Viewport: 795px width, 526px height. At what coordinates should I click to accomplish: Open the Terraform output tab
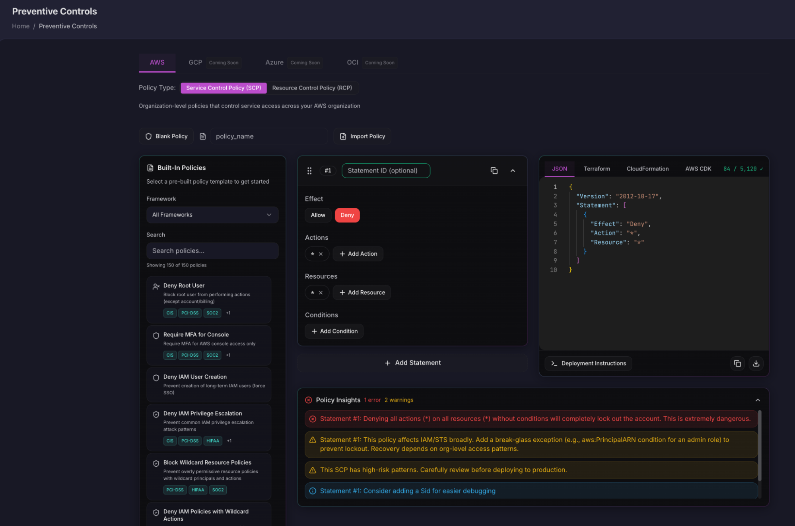(x=597, y=169)
